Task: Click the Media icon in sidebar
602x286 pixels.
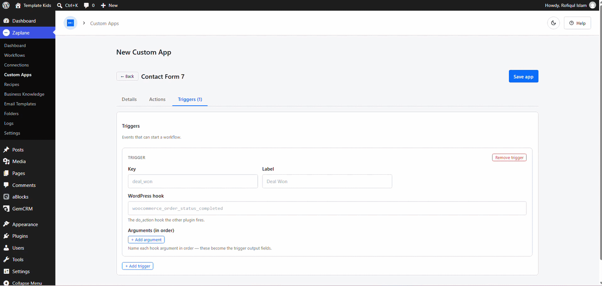Action: point(6,162)
